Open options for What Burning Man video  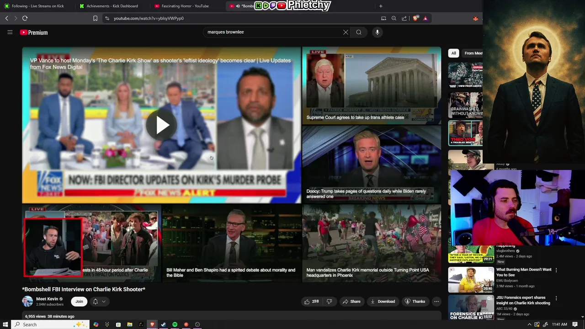coord(556,270)
